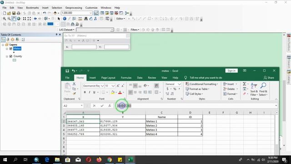
Task: Click the Excel Save disk icon
Action: [67, 71]
